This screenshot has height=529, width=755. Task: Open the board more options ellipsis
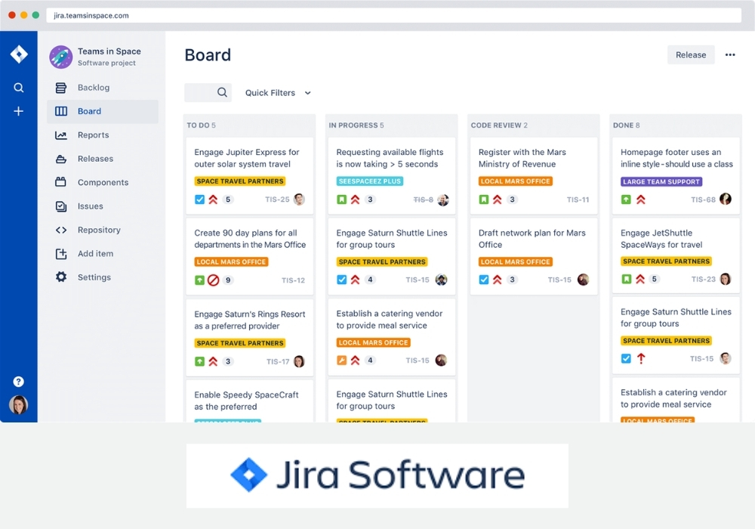[x=730, y=55]
